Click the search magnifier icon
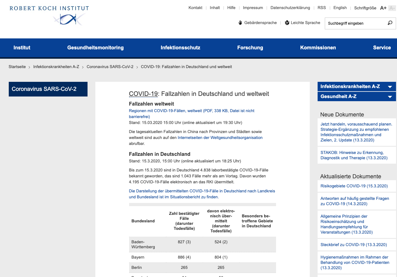 click(390, 23)
